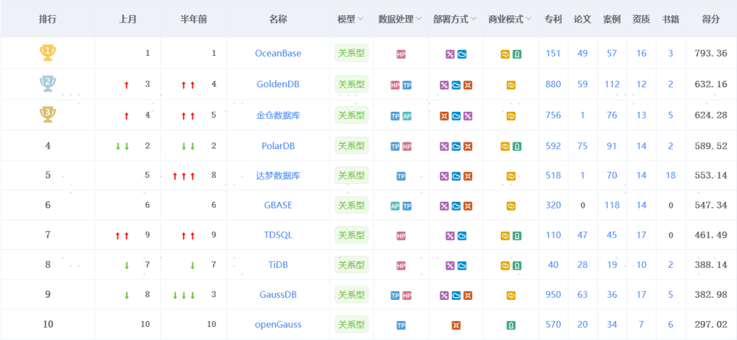Open the 商业模式 column filter dropdown
Image resolution: width=737 pixels, height=340 pixels.
coord(529,19)
